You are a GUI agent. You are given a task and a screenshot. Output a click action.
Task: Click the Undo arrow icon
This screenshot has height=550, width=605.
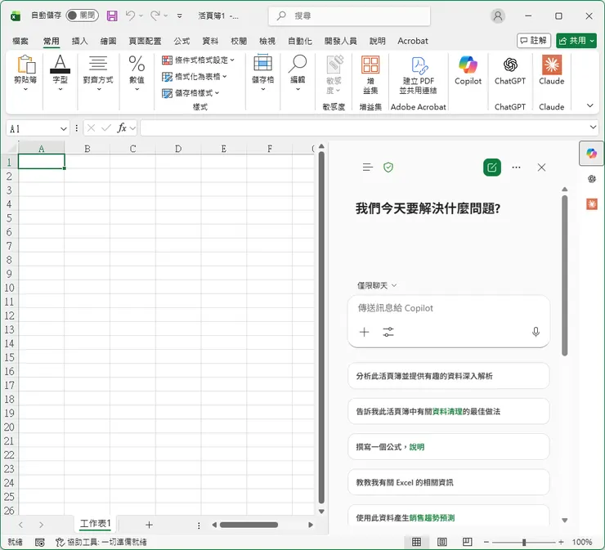click(130, 16)
